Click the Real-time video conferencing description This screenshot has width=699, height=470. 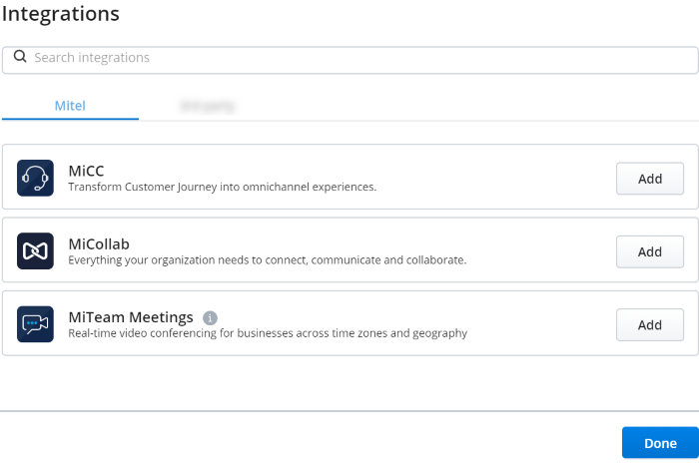[268, 333]
